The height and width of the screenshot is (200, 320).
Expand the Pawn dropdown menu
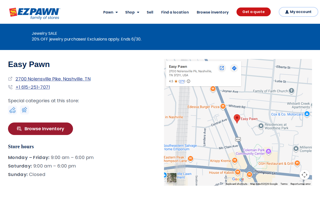click(x=110, y=12)
